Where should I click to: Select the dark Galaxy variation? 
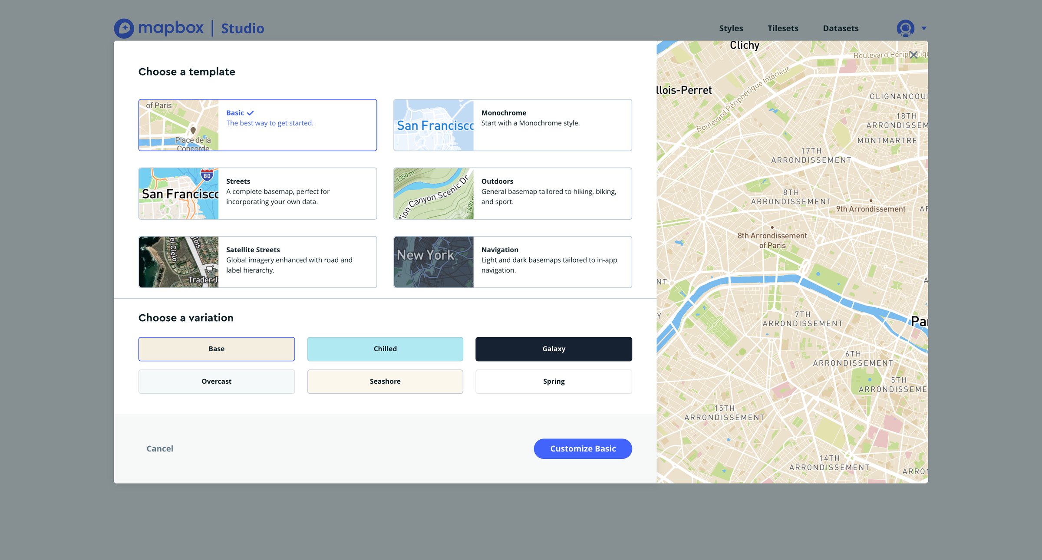tap(554, 349)
